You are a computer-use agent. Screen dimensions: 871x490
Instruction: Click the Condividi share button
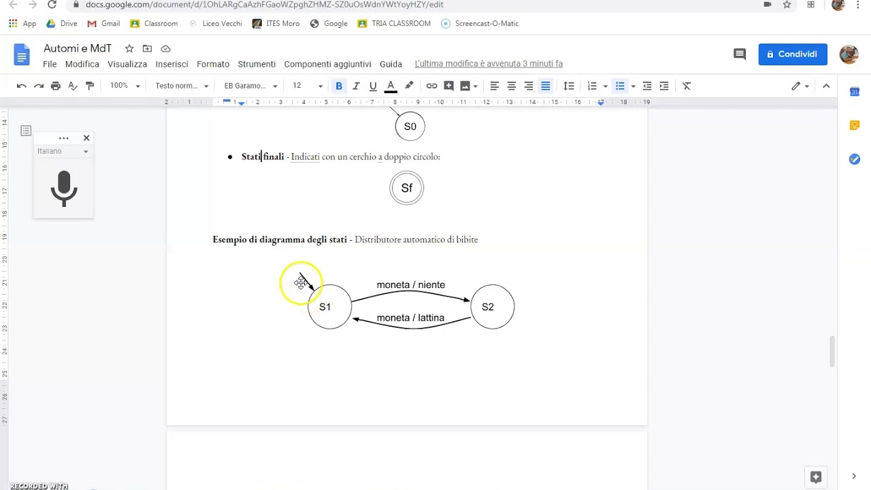(793, 54)
